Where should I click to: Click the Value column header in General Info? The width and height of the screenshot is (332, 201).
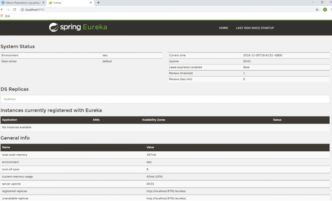[x=150, y=147]
